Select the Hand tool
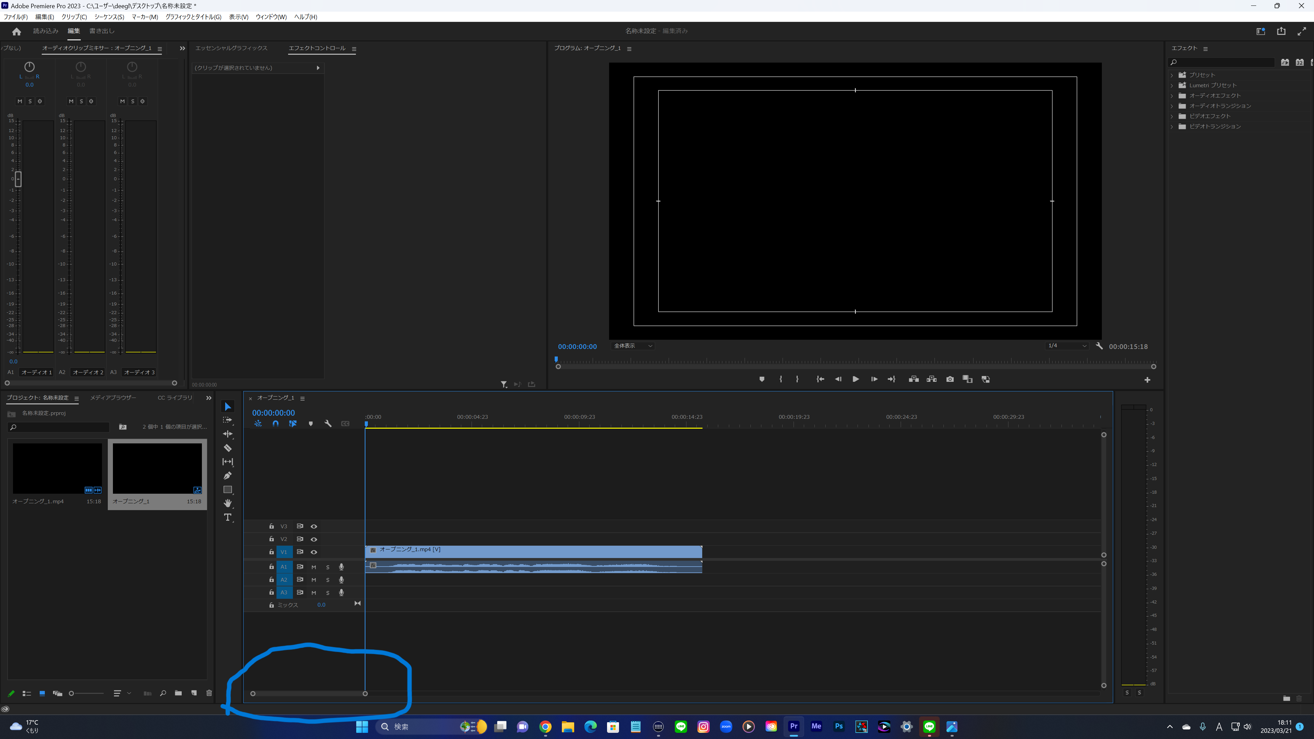Screen dimensions: 1314x739 [228, 503]
